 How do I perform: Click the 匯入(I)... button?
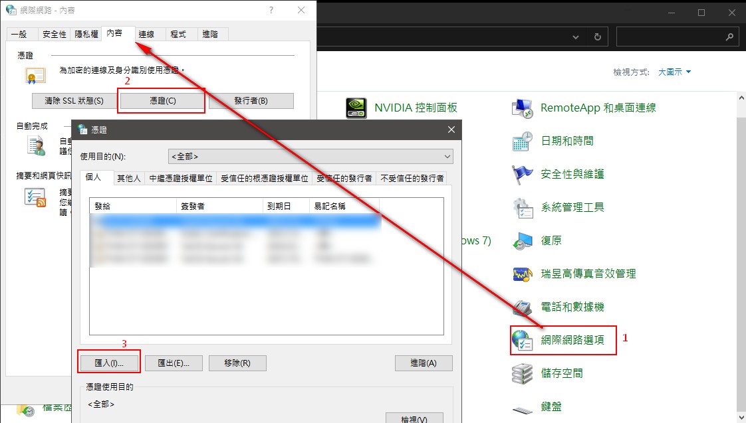[109, 363]
